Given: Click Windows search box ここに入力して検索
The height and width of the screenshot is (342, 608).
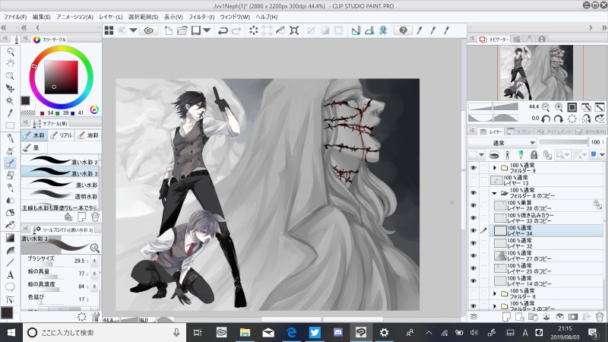Looking at the screenshot, I should coord(103,332).
